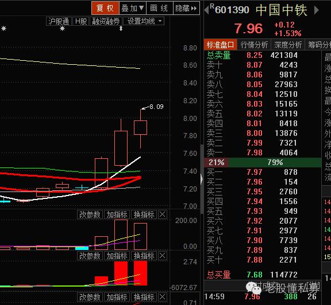Go to previous stock with left arrow
331x305 pixels.
[207, 10]
